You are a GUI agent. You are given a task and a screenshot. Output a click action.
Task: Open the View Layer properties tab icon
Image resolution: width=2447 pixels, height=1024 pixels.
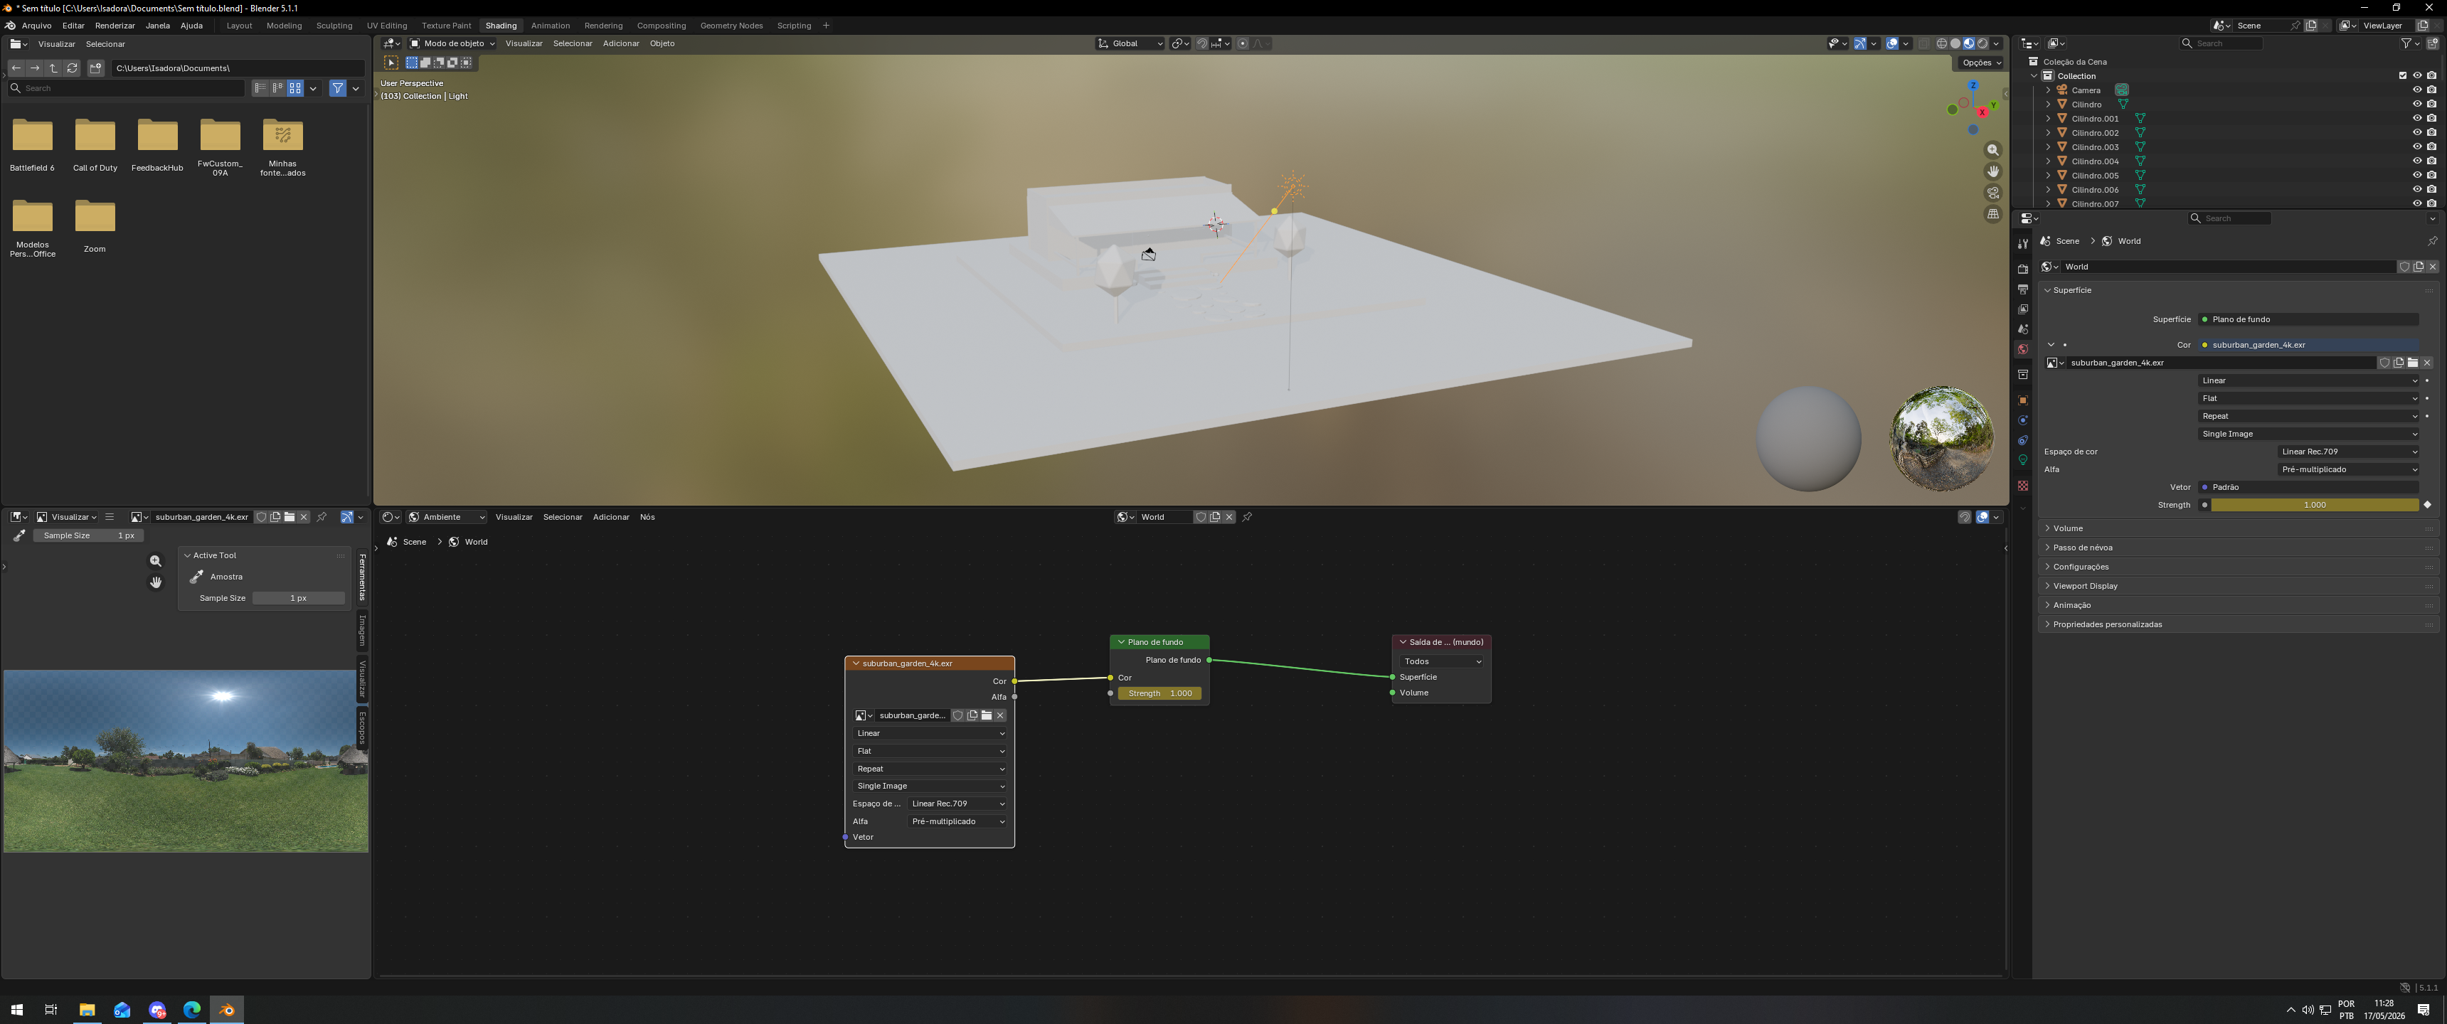(2022, 309)
